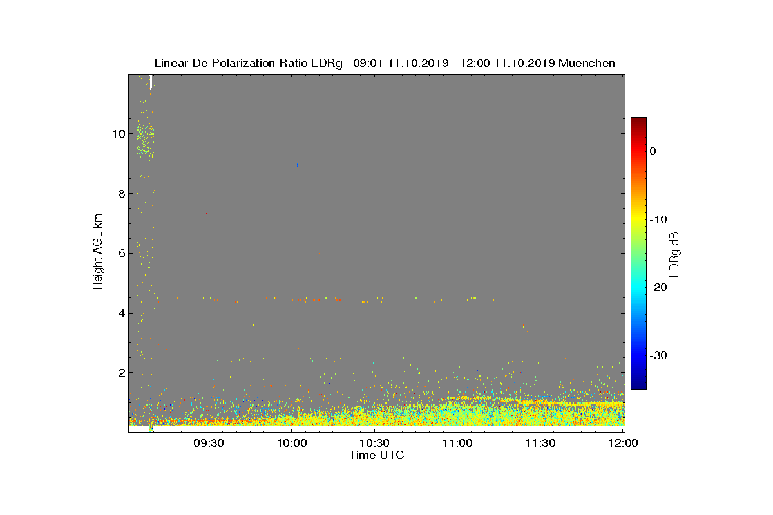Click the 12:00 time tick label

623,443
